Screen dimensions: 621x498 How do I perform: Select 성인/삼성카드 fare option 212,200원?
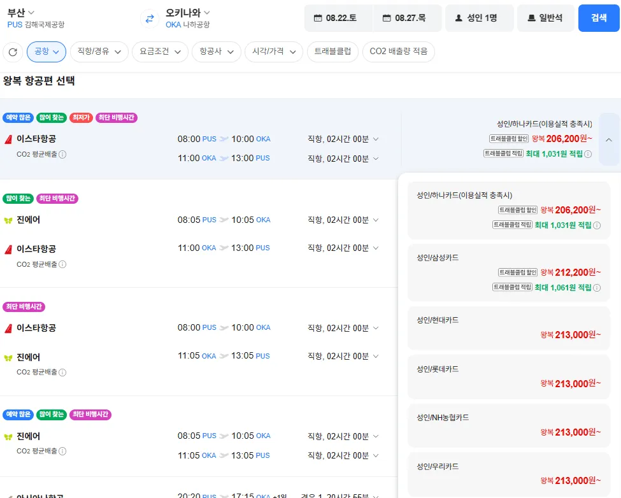[x=508, y=273]
